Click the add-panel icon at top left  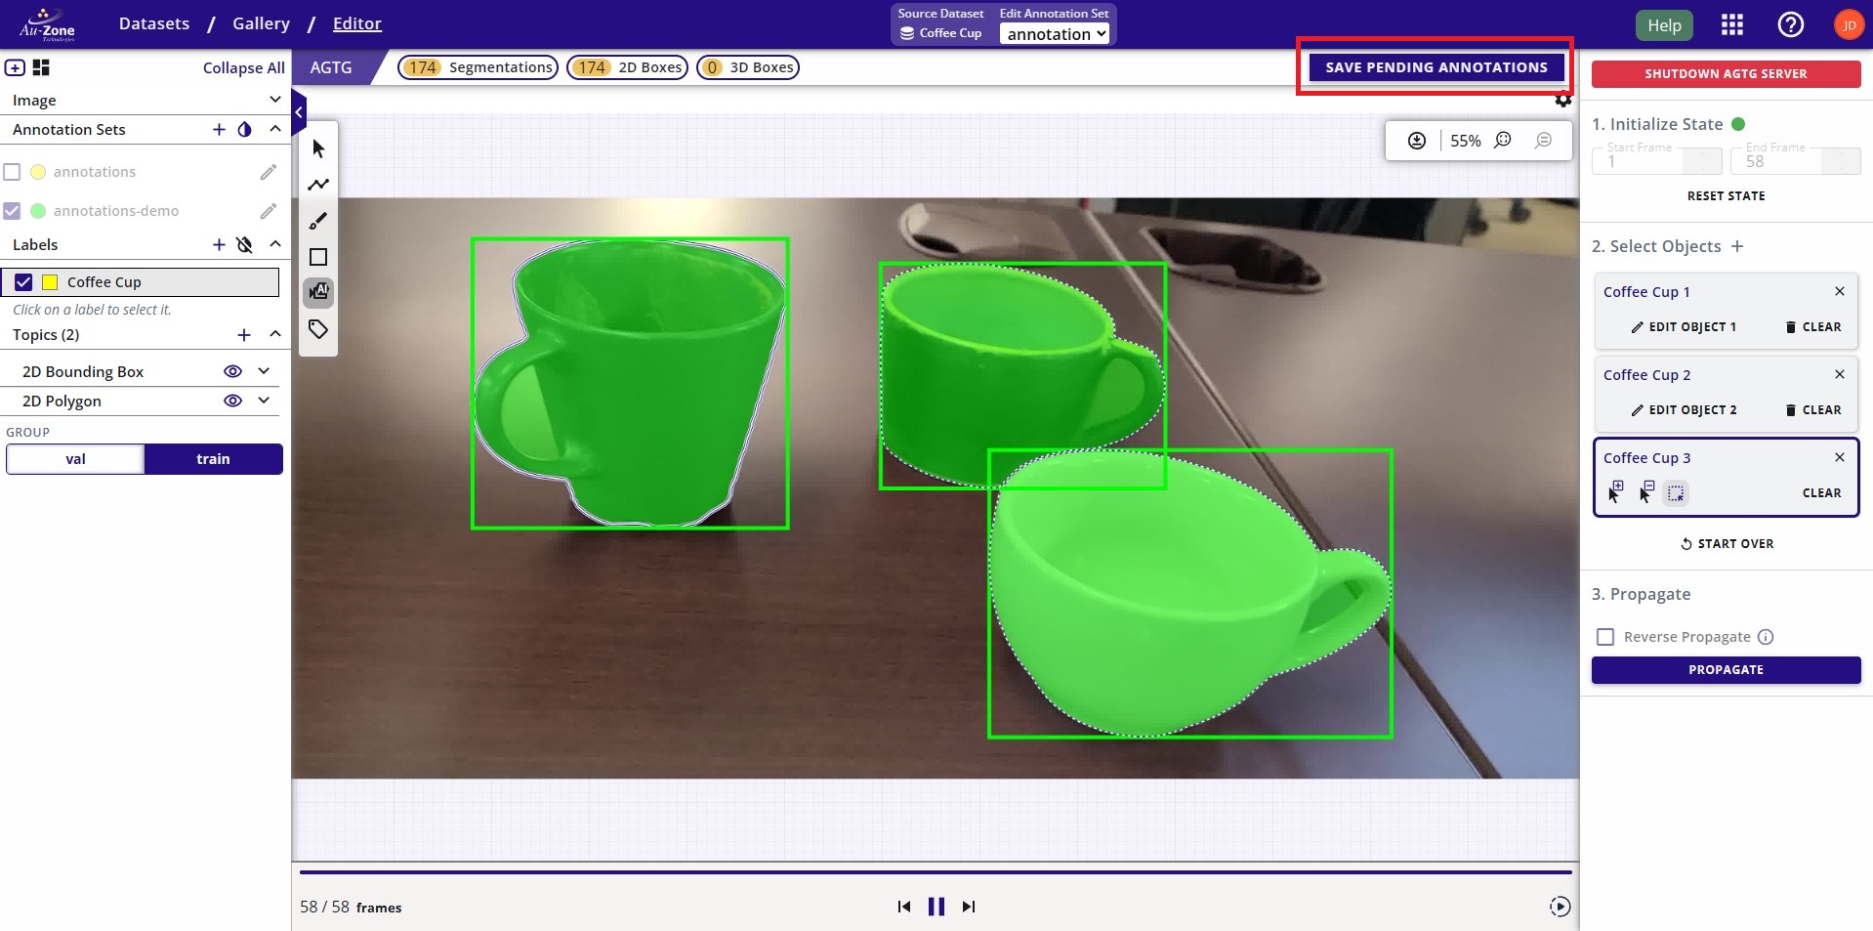tap(15, 67)
